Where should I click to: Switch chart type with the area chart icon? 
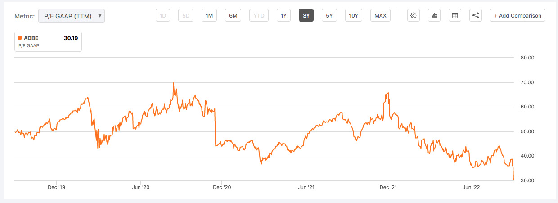click(435, 16)
